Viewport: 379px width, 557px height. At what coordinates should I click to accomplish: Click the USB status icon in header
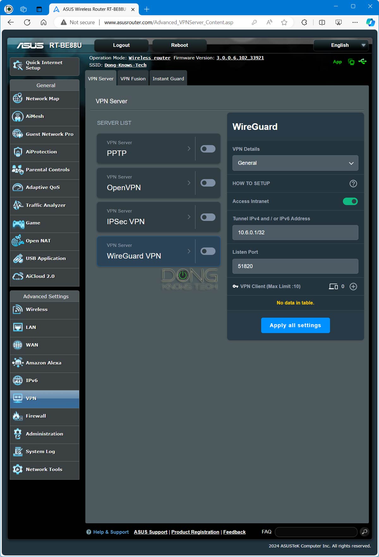coord(363,61)
